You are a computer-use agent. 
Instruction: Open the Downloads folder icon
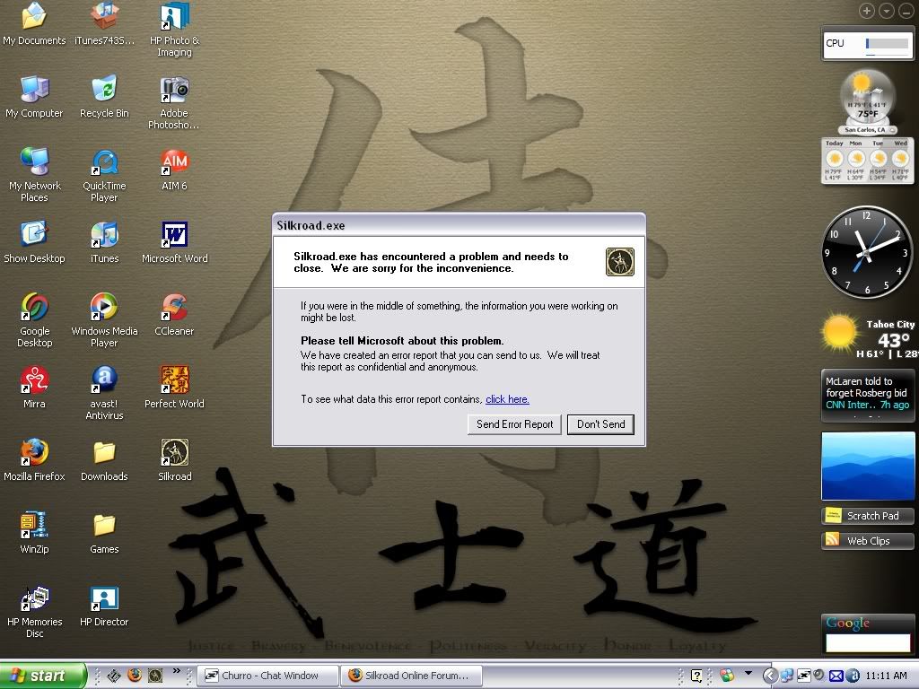pyautogui.click(x=104, y=460)
